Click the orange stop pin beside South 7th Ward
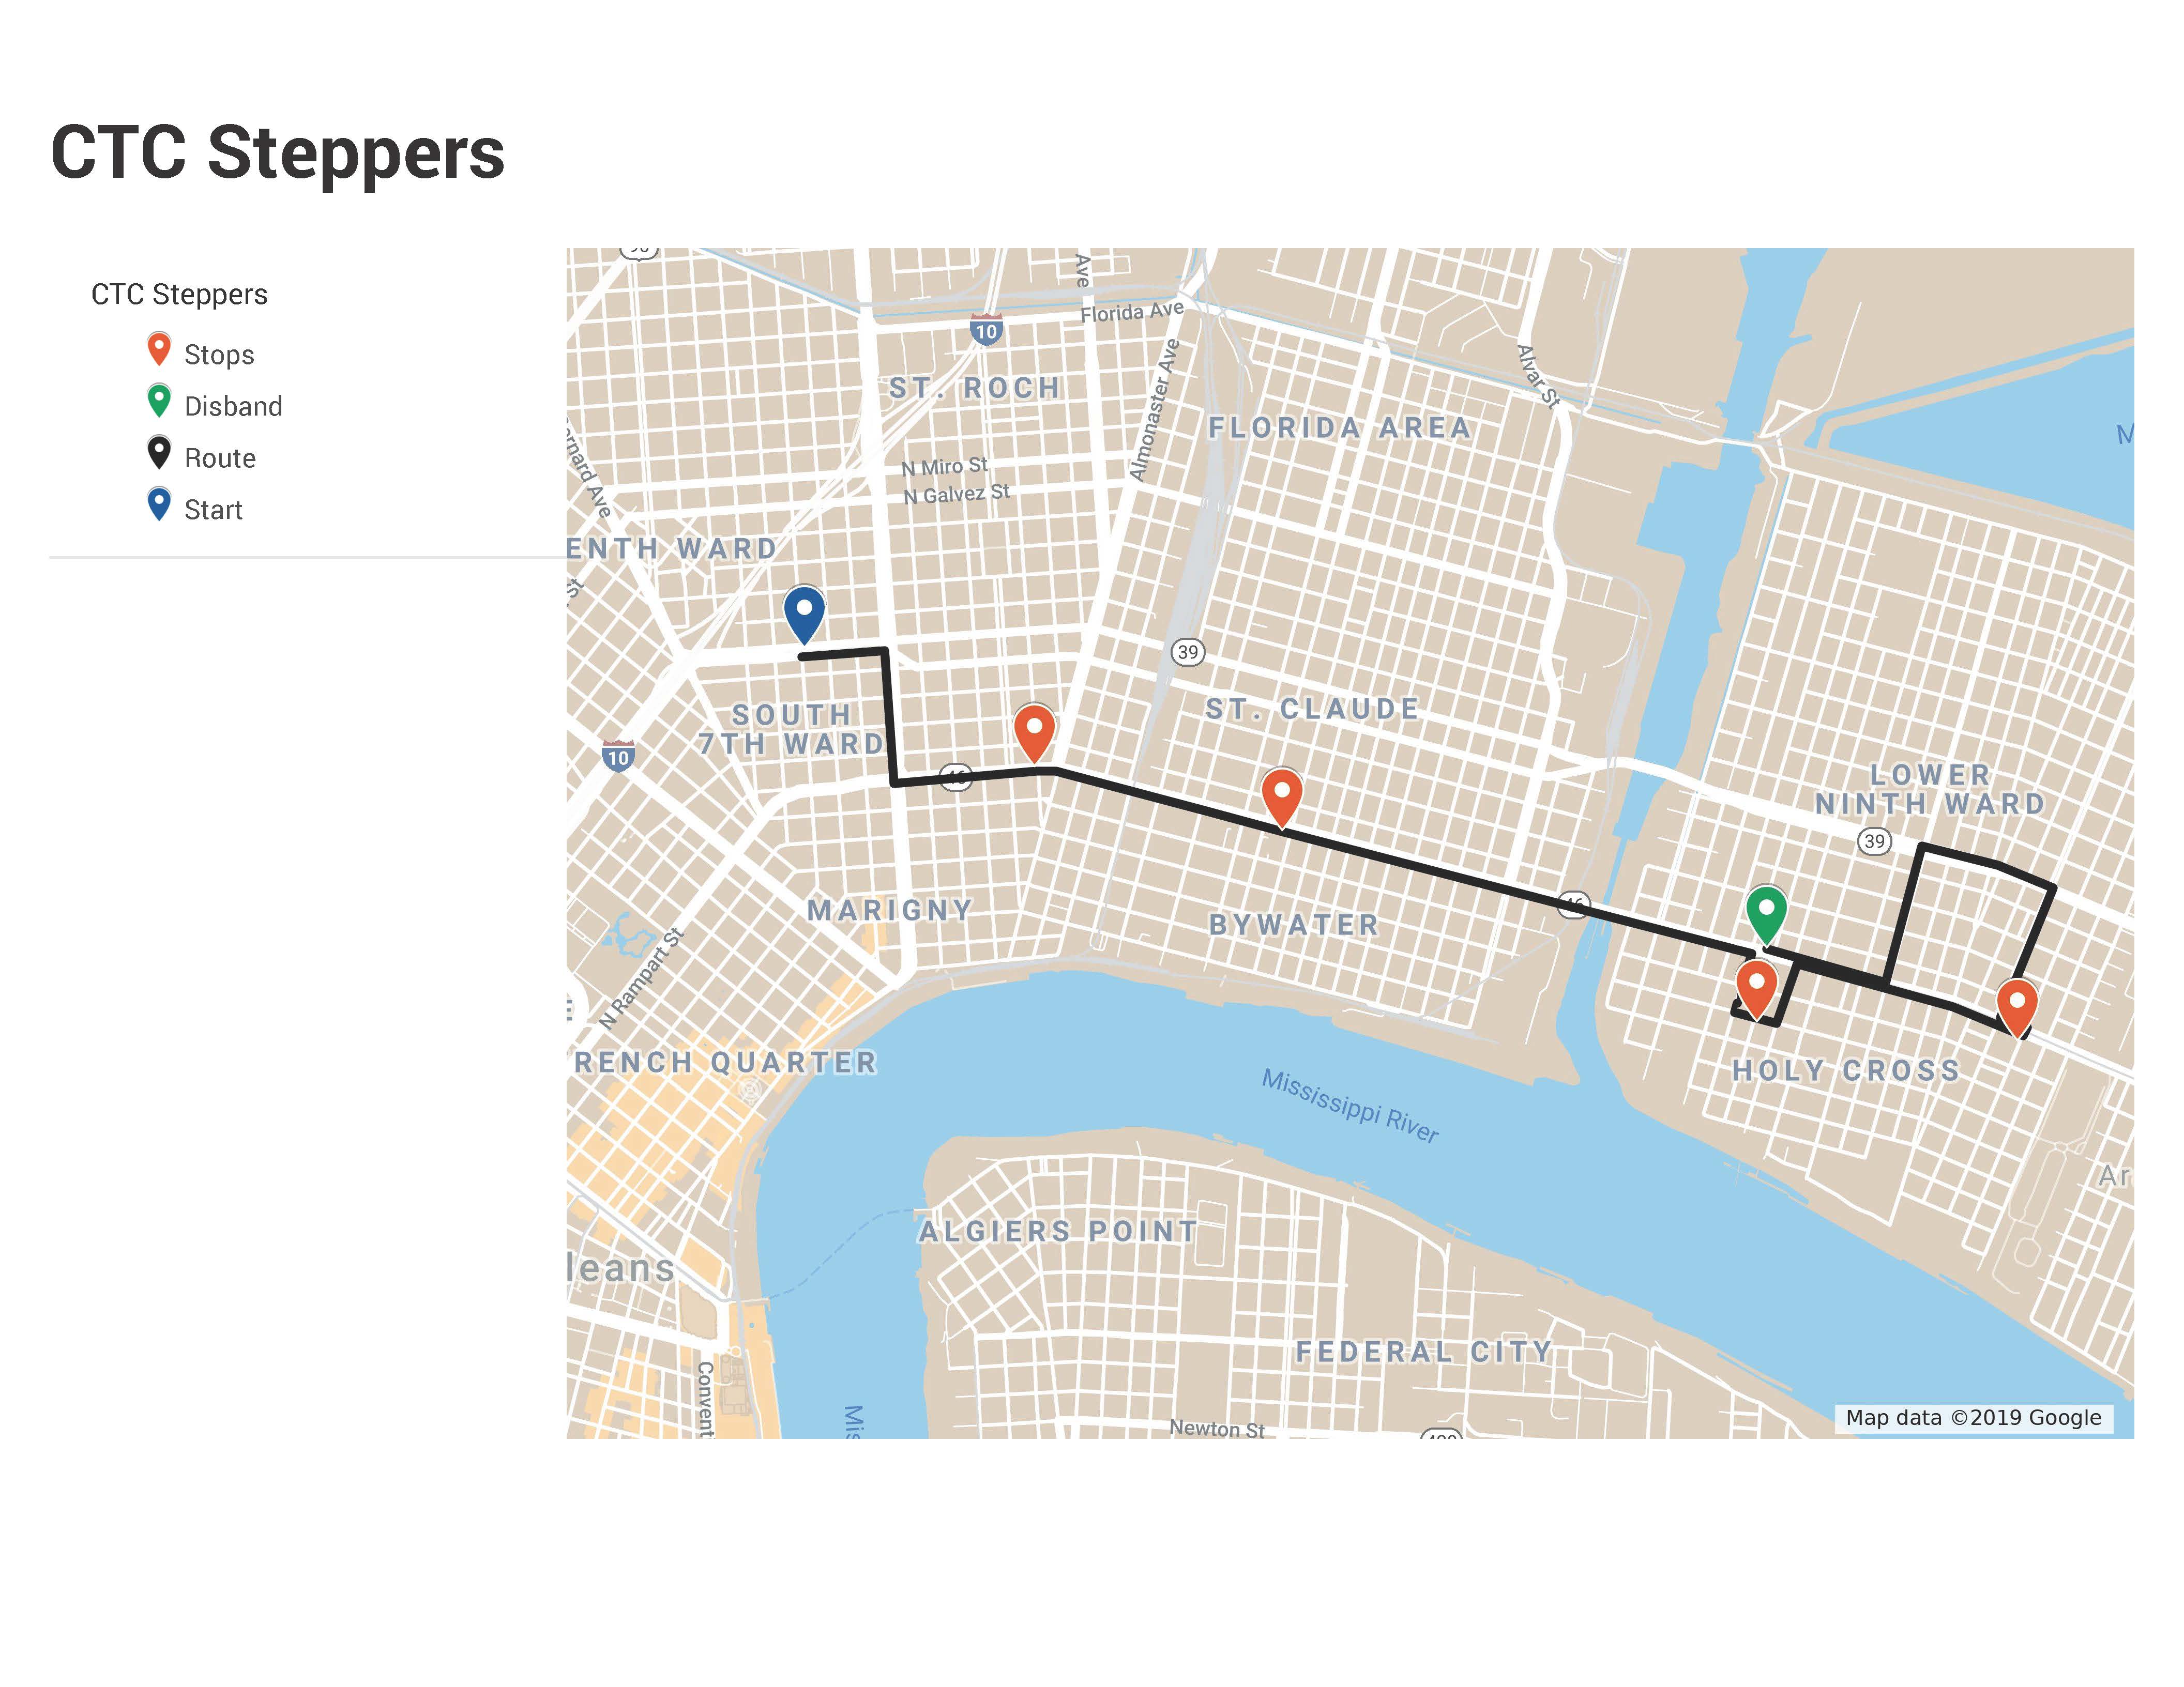This screenshot has width=2184, height=1687. point(1034,730)
